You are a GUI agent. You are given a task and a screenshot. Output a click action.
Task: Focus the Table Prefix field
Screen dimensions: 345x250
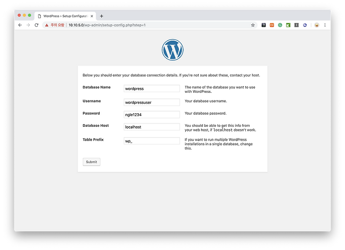coord(151,141)
